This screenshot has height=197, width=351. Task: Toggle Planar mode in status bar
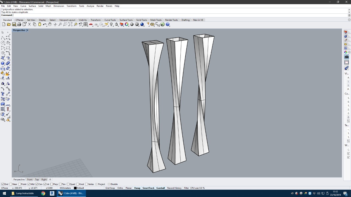pos(129,188)
